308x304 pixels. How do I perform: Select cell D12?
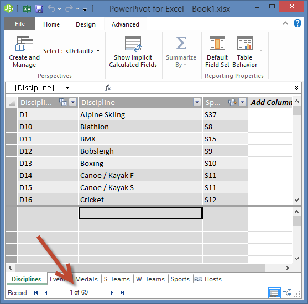[x=48, y=151]
